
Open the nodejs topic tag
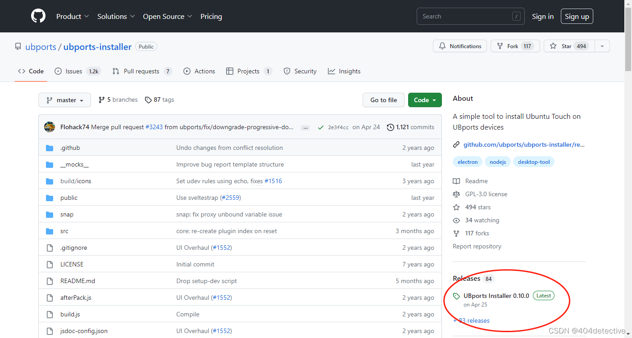pos(498,162)
